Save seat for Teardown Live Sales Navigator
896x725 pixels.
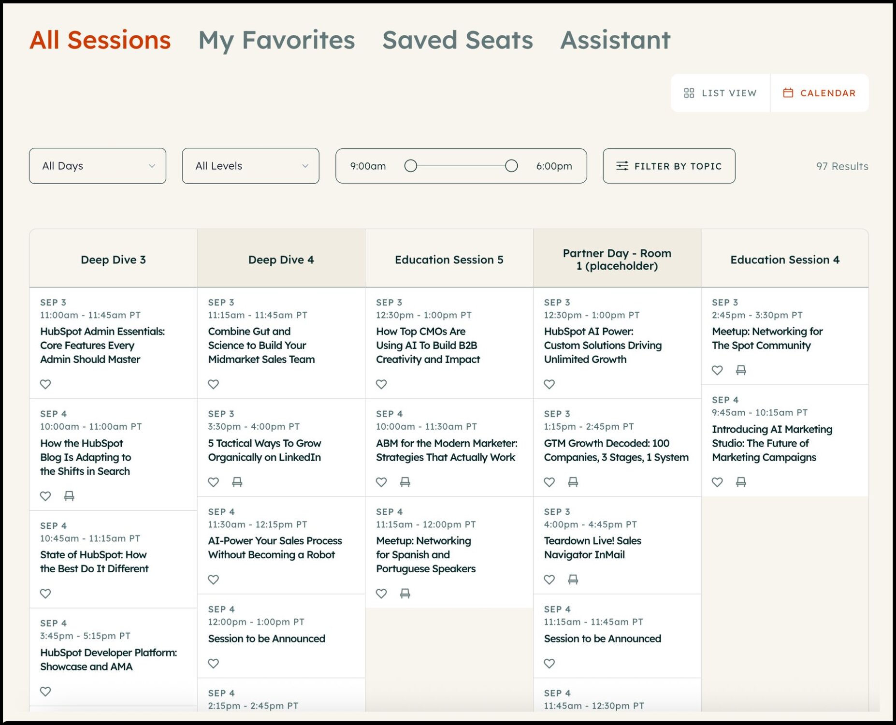pos(573,580)
